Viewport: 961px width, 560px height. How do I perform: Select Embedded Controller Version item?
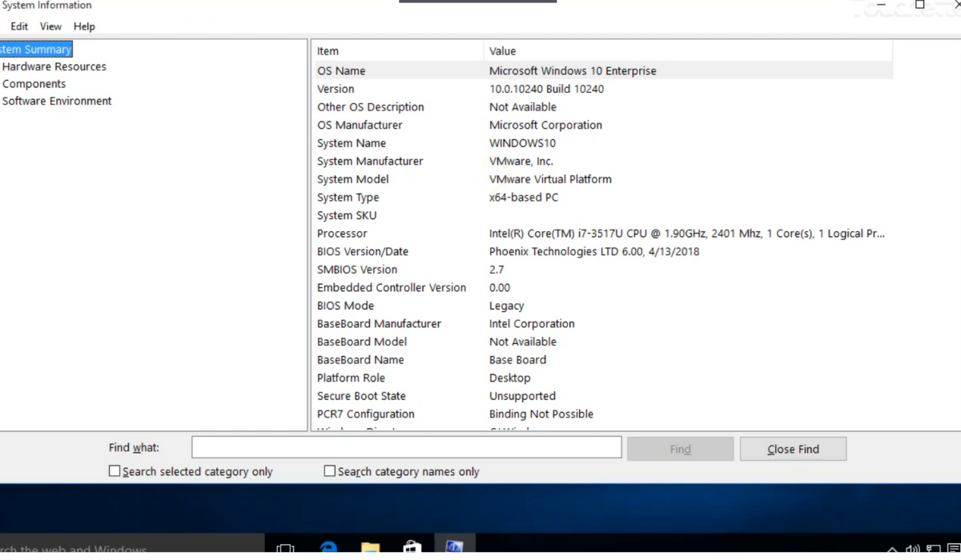(392, 287)
